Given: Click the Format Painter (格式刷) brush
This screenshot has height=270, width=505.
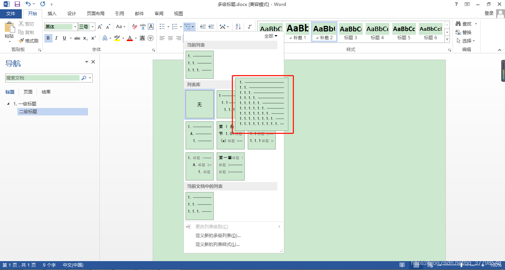Looking at the screenshot, I should tap(28, 41).
